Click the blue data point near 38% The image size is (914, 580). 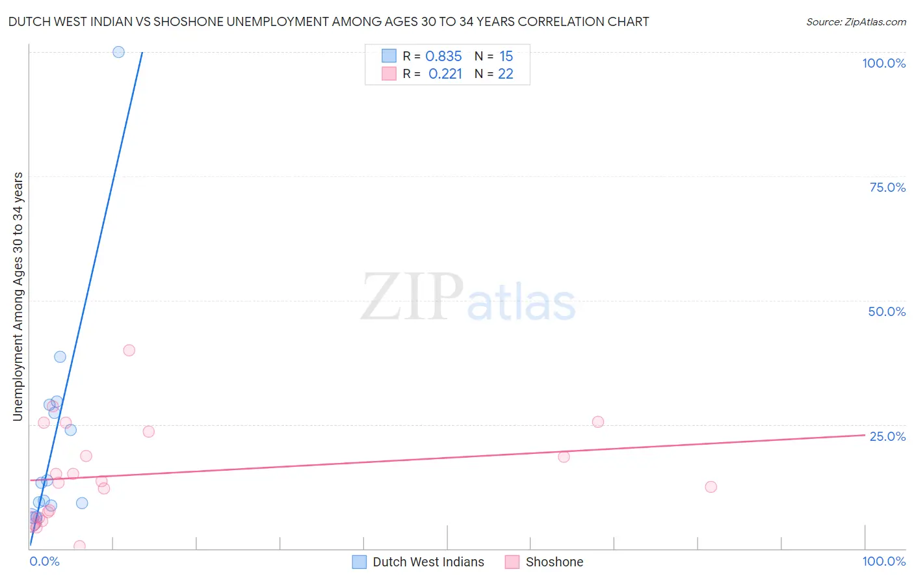pyautogui.click(x=60, y=356)
